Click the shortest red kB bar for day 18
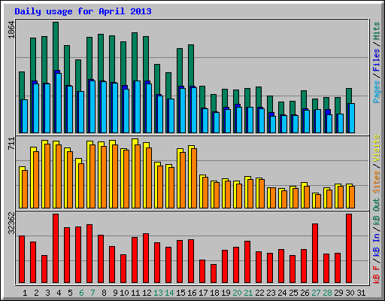The width and height of the screenshot is (385, 301). pyautogui.click(x=214, y=274)
